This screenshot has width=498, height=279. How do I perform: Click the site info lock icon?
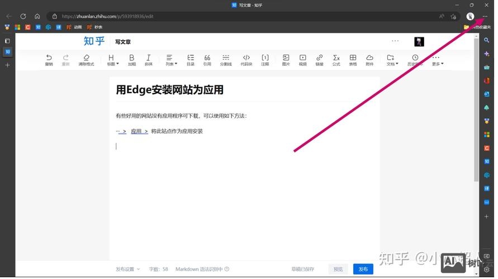tap(55, 16)
